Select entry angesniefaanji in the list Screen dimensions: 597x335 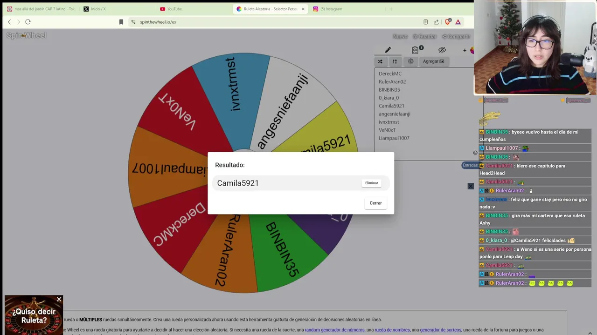coord(394,114)
